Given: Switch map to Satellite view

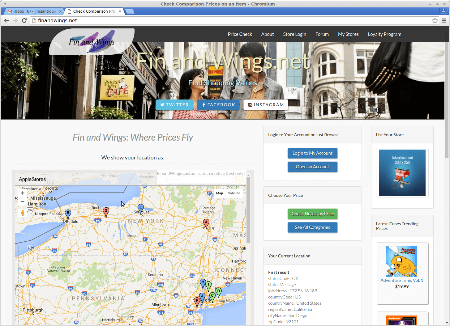Looking at the screenshot, I should pyautogui.click(x=234, y=193).
